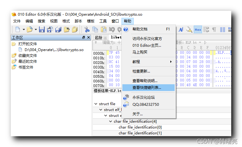The height and width of the screenshot is (147, 242).
Task: Toggle the word wrap icon
Action: (x=206, y=29)
